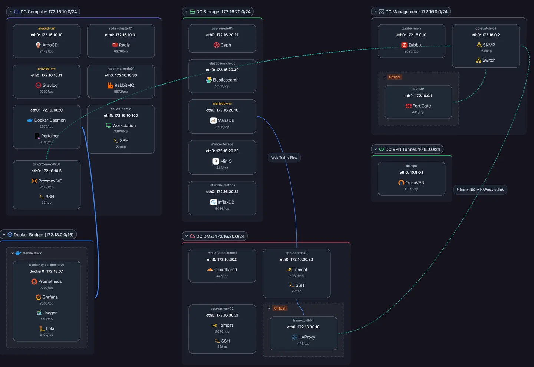534x367 pixels.
Task: Click the Zabbix icon
Action: click(x=404, y=45)
